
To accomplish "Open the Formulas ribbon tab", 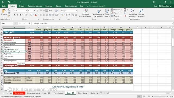I will [x=49, y=6].
